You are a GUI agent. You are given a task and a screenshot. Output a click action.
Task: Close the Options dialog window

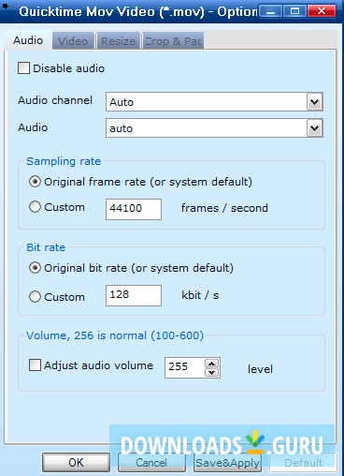tap(322, 12)
